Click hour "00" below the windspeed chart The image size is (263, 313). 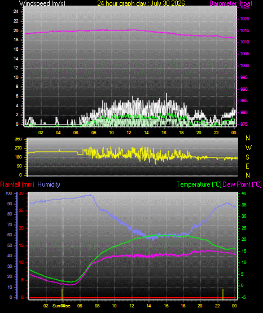[234, 133]
